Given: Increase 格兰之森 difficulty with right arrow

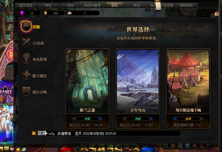Looking at the screenshot, I should [x=101, y=119].
